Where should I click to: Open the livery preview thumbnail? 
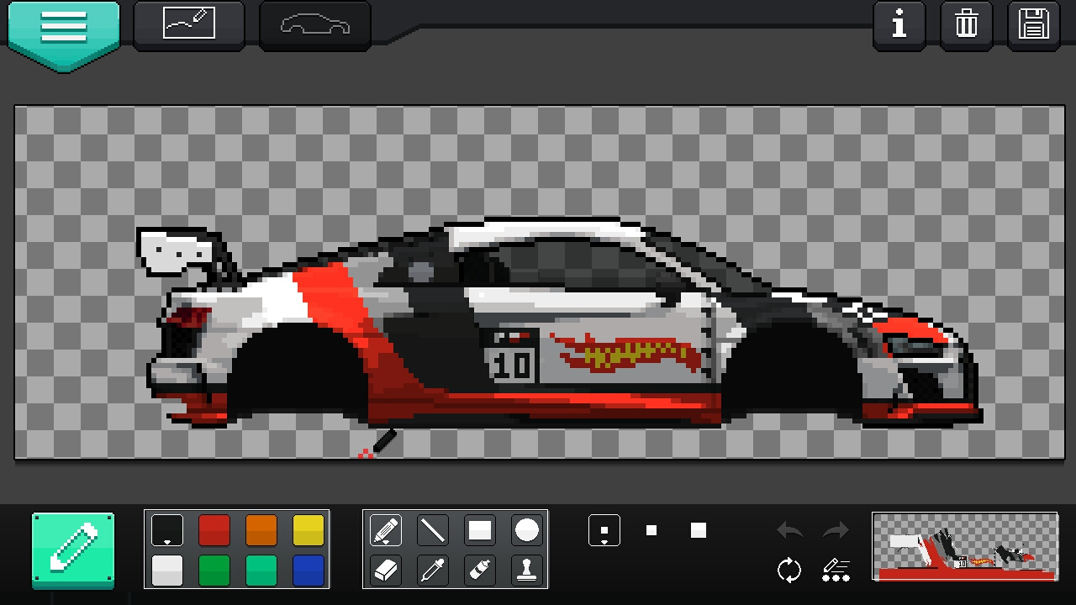point(965,547)
